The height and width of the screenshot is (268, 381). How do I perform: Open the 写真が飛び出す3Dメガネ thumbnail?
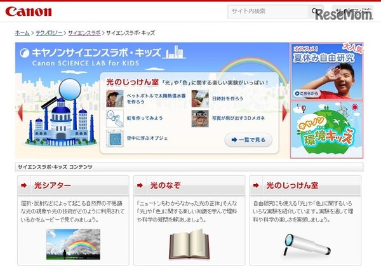200,118
